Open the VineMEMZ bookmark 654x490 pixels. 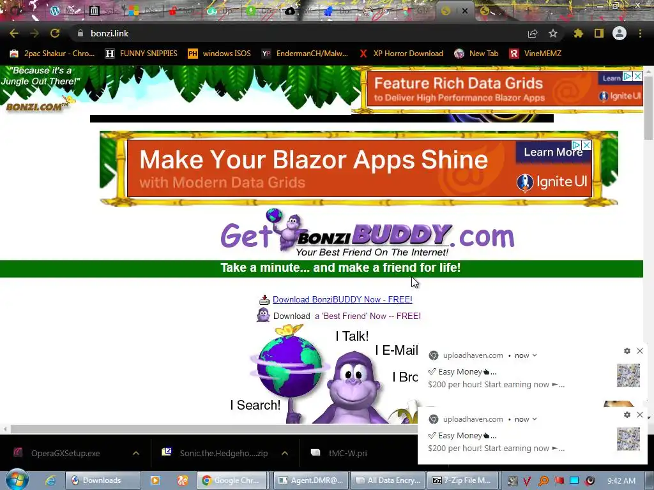pos(535,54)
